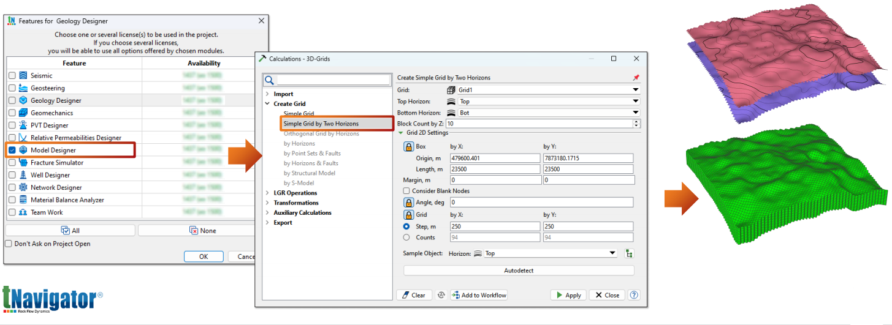Enable the Geology Designer checkbox
The image size is (892, 325).
coord(12,100)
